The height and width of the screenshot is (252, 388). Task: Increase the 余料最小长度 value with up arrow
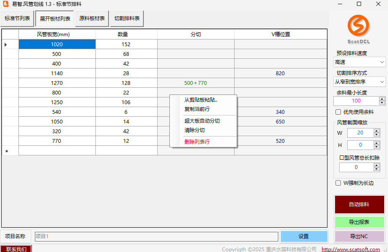pyautogui.click(x=382, y=99)
